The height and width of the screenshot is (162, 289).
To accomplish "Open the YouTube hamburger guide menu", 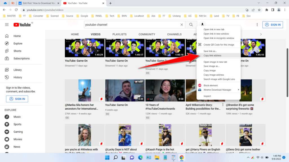I will (x=7, y=25).
